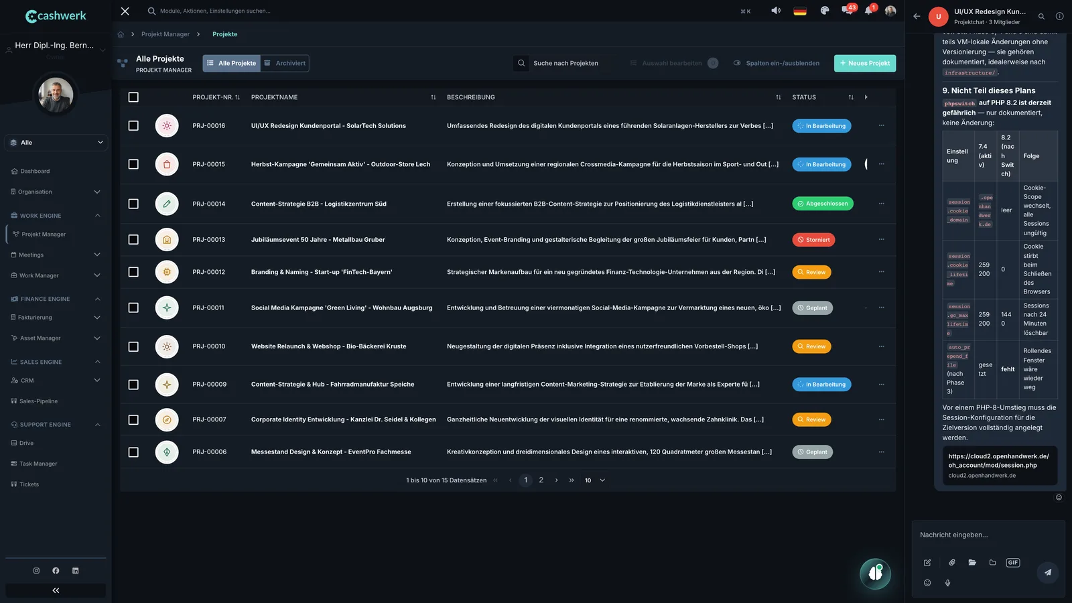1072x603 pixels.
Task: Expand the Fakturierung menu
Action: click(56, 318)
